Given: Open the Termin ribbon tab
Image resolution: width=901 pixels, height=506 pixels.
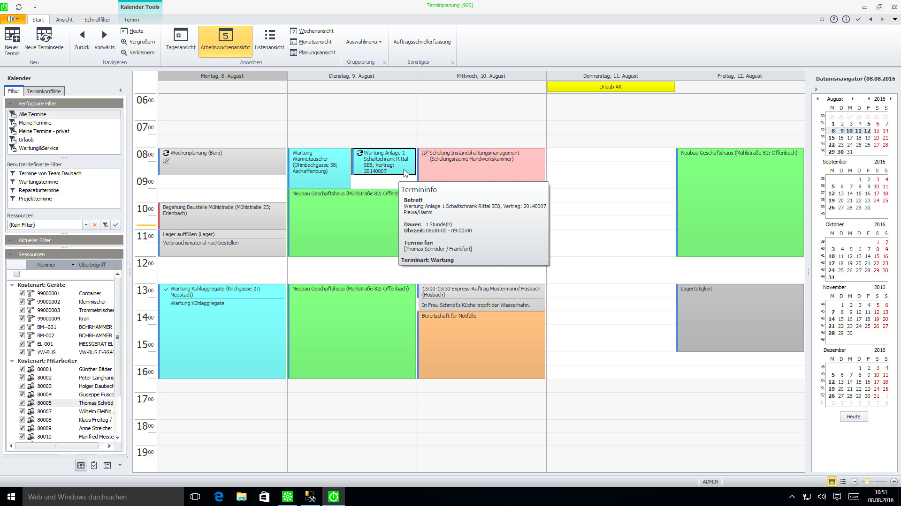Looking at the screenshot, I should pyautogui.click(x=131, y=20).
